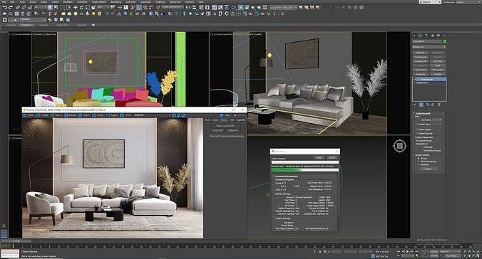482x259 pixels.
Task: Choose the Select and Move tool
Action: (76, 7)
